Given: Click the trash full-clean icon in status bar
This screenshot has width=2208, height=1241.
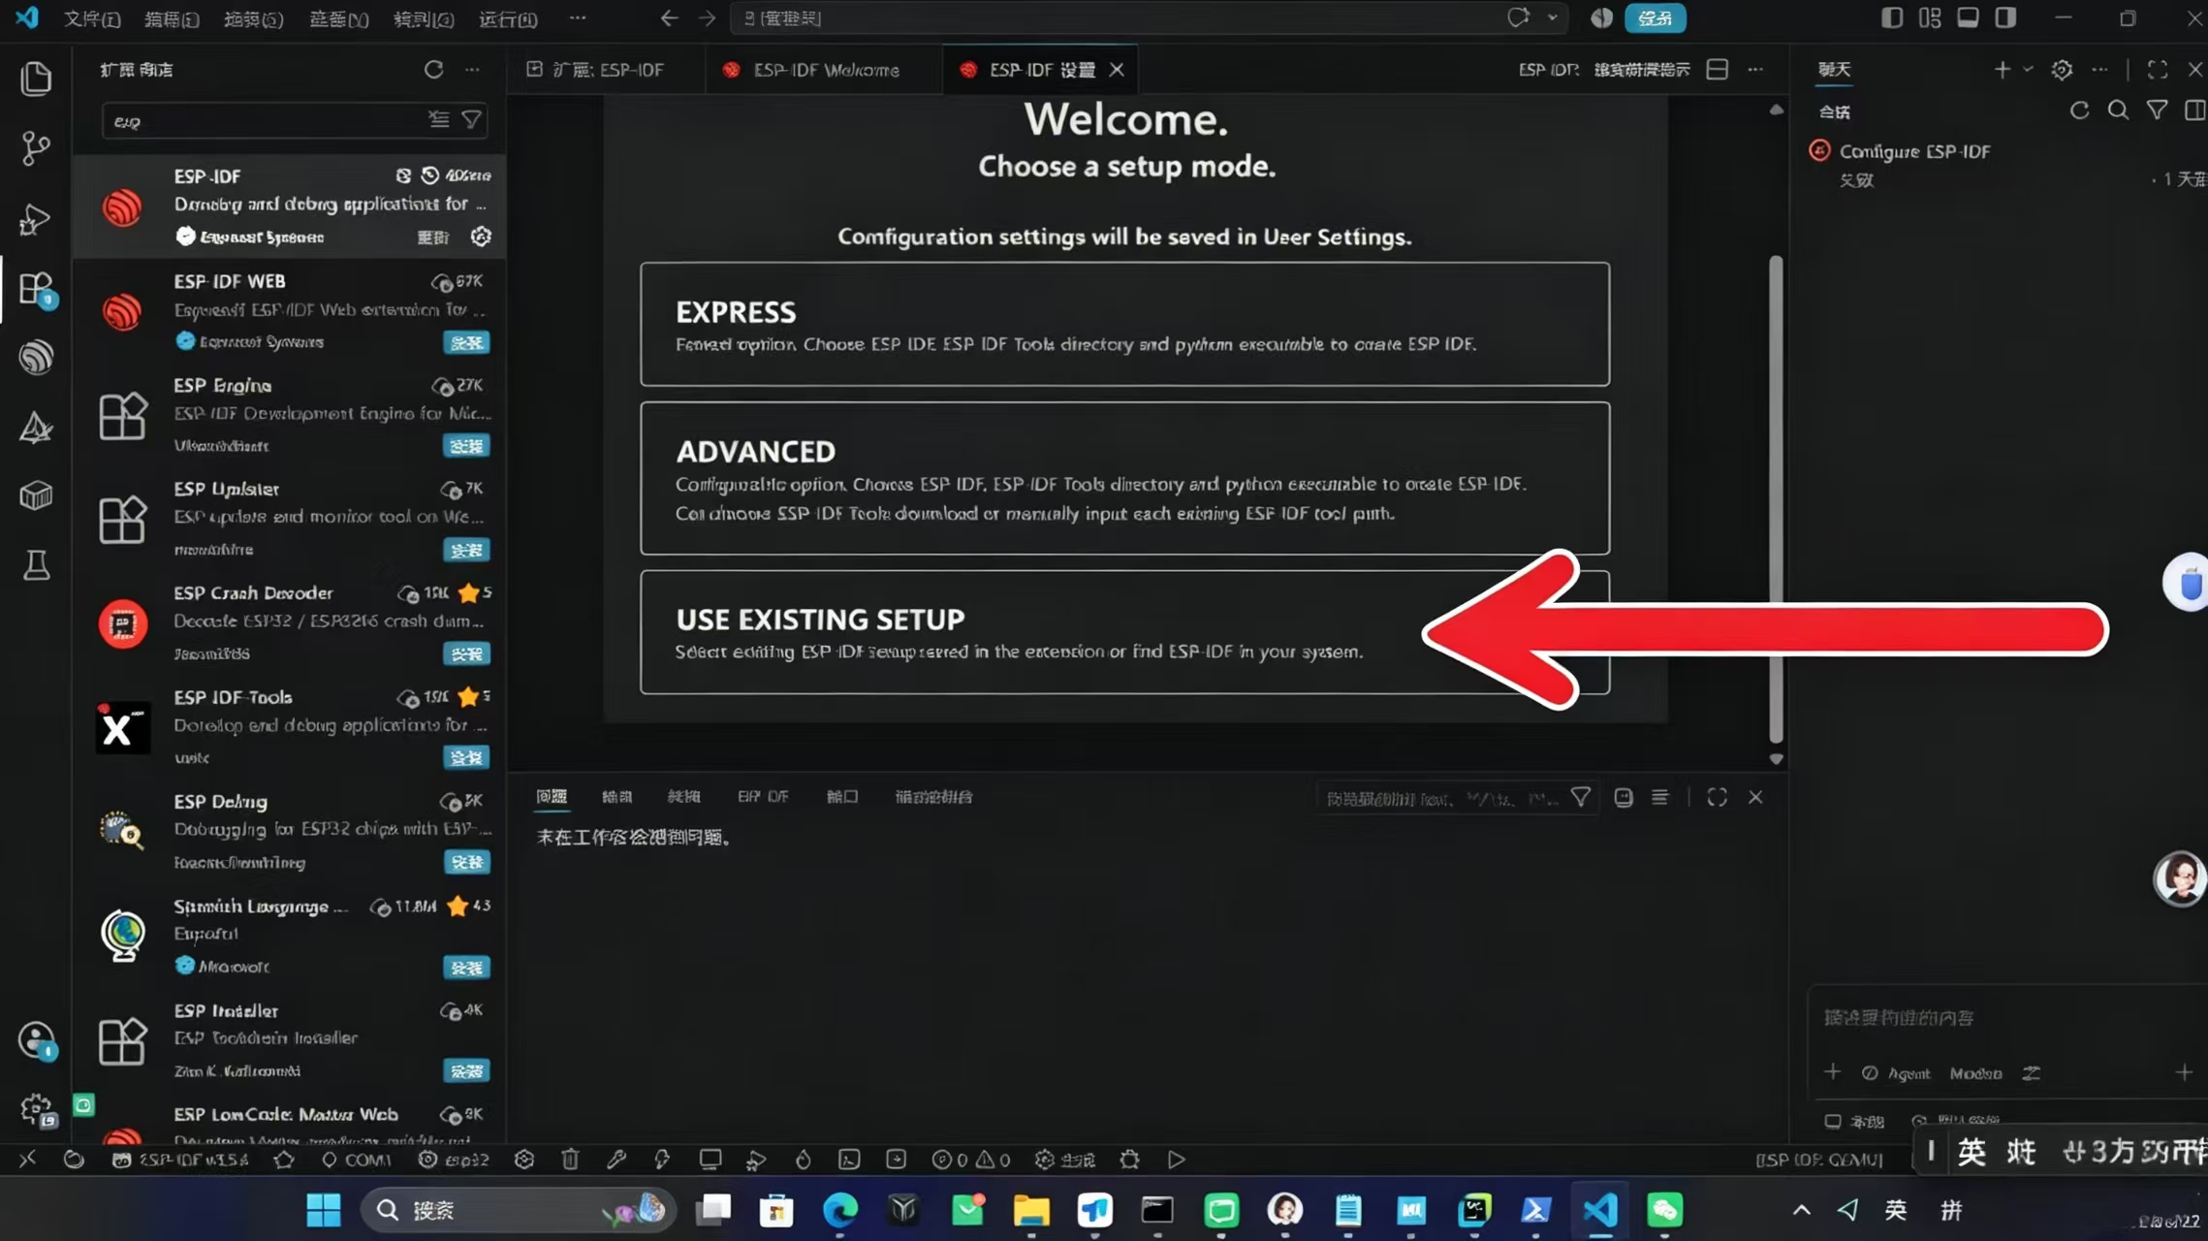Looking at the screenshot, I should coord(570,1159).
